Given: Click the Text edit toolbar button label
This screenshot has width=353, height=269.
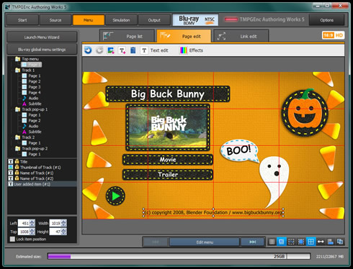Looking at the screenshot, I should (x=159, y=50).
